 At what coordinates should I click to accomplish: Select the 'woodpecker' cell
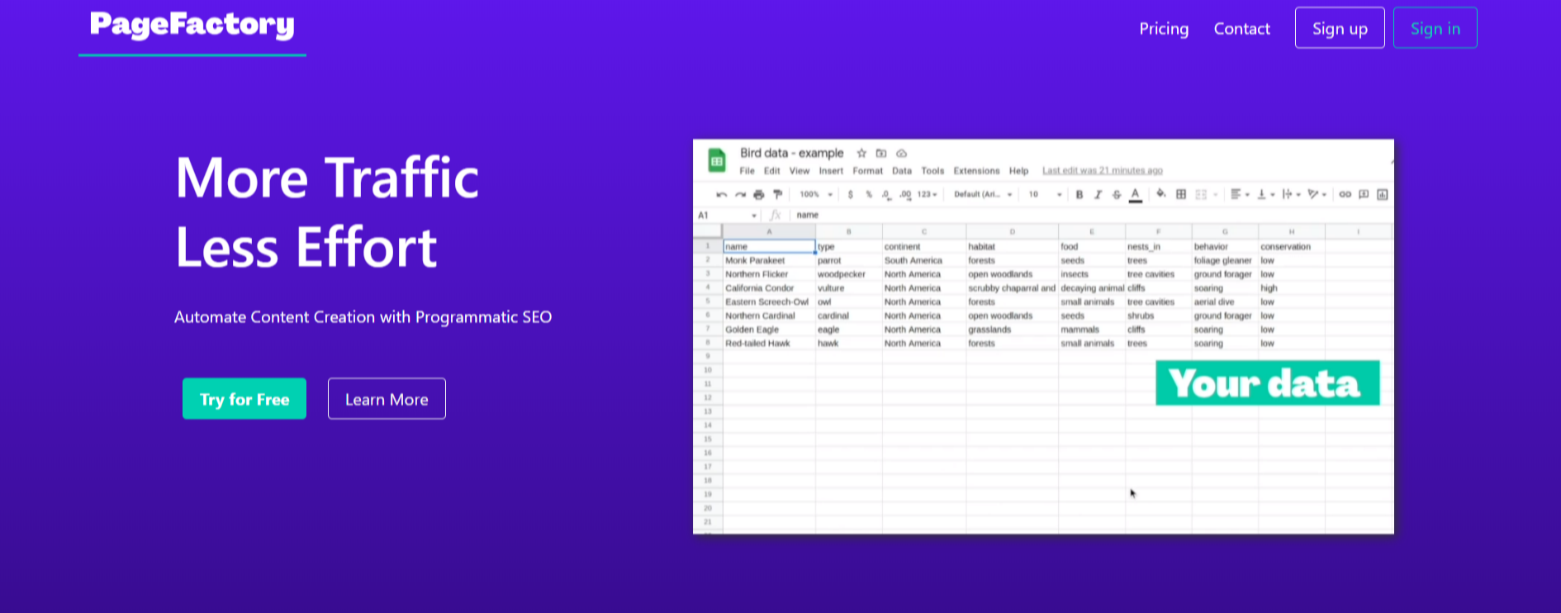849,274
